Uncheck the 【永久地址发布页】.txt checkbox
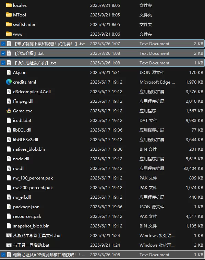Screen dimensions: 205x260 click(x=3, y=63)
